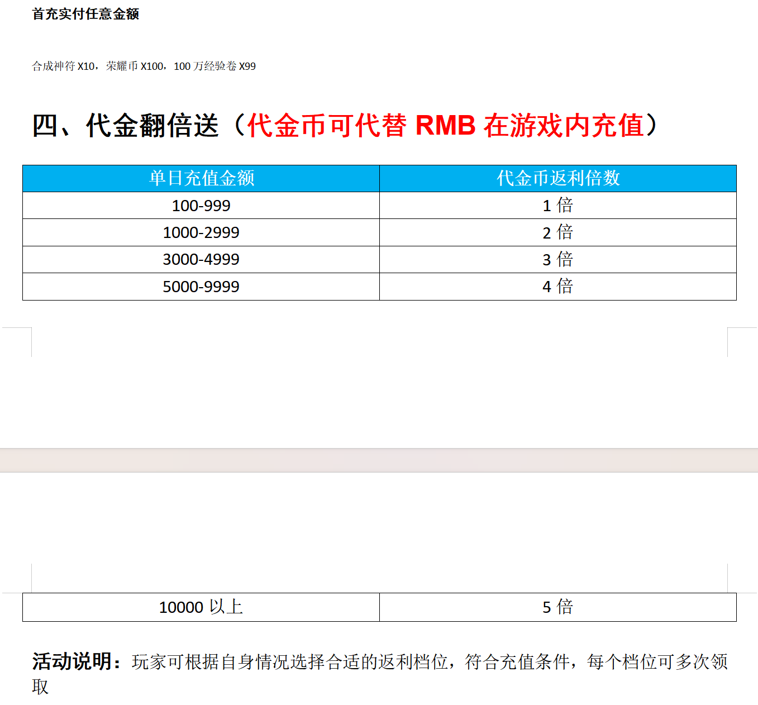Click the 10000 以上 table cell
Screen dimensions: 758x705
coord(201,607)
